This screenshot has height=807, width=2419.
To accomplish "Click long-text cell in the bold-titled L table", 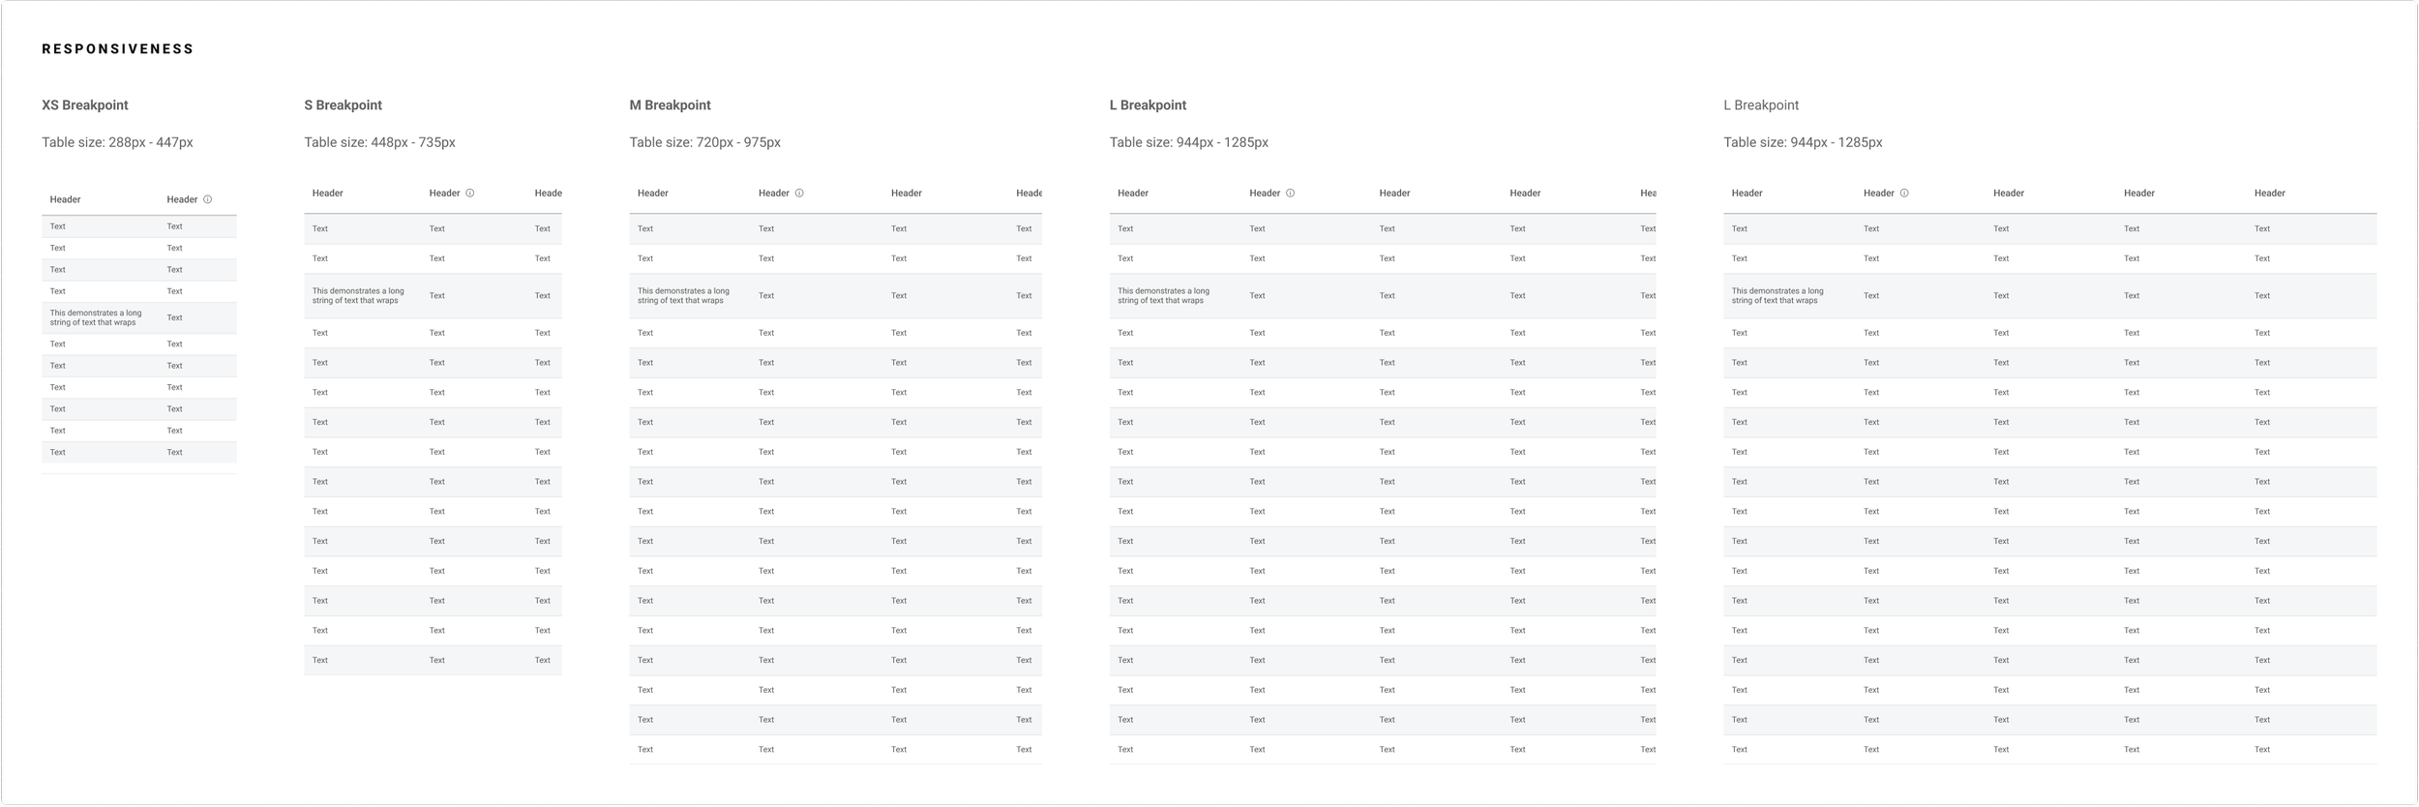I will [1163, 296].
